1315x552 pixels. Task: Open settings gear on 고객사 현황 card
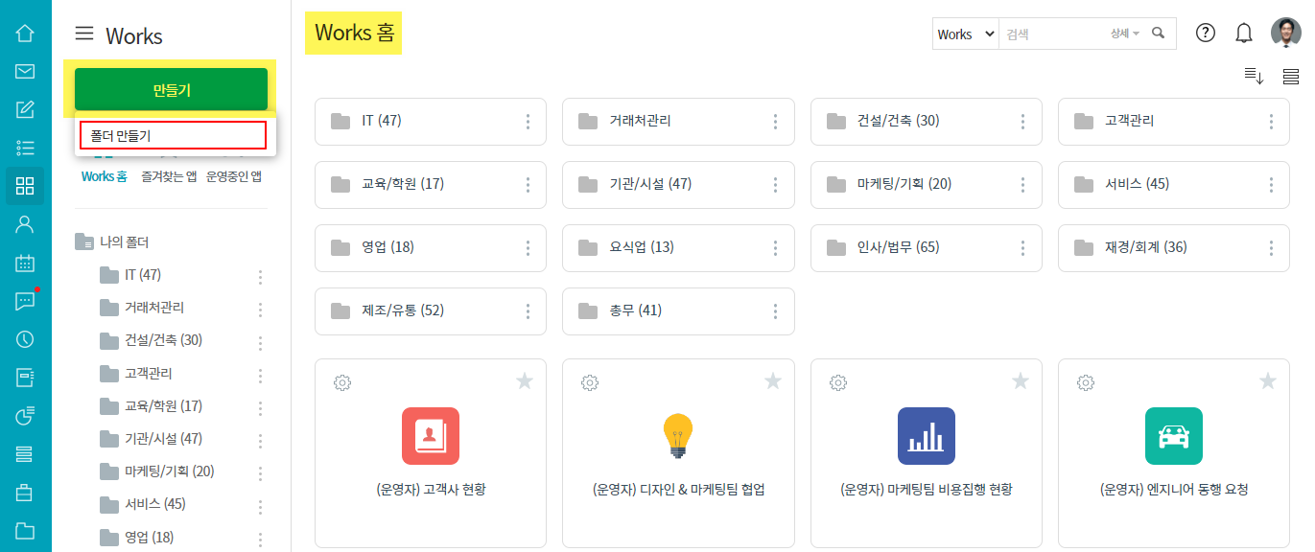[342, 382]
